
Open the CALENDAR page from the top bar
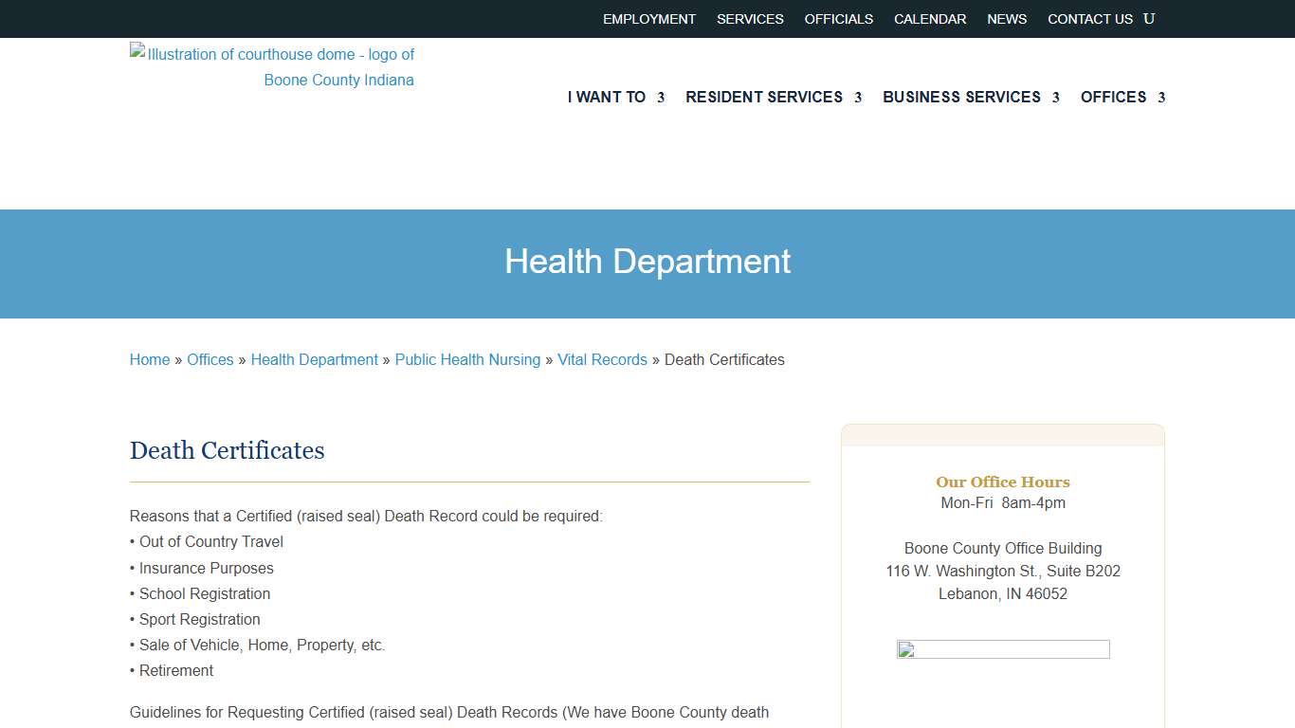(929, 18)
